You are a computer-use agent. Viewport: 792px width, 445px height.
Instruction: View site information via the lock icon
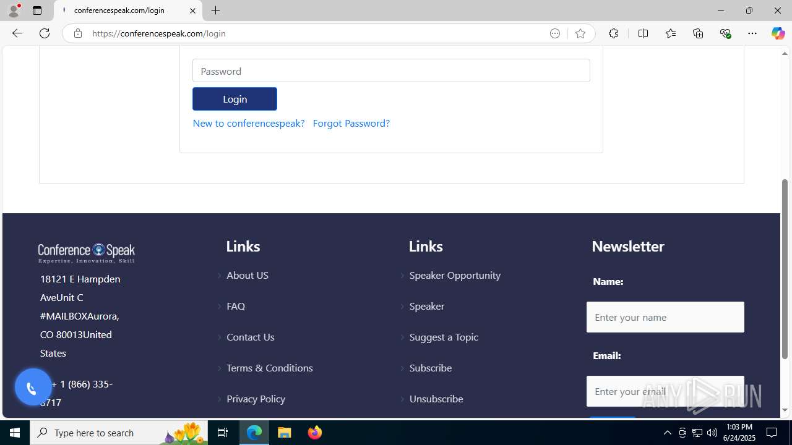pos(77,33)
